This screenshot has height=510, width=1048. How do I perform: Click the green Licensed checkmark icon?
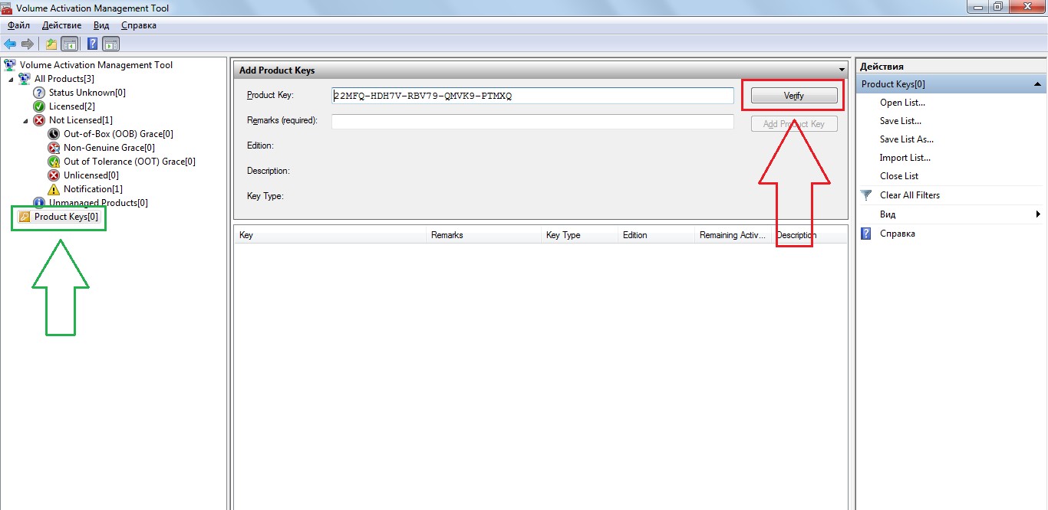[x=39, y=106]
